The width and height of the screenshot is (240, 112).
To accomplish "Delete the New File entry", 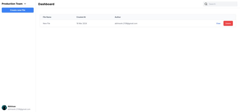I will pos(228,23).
